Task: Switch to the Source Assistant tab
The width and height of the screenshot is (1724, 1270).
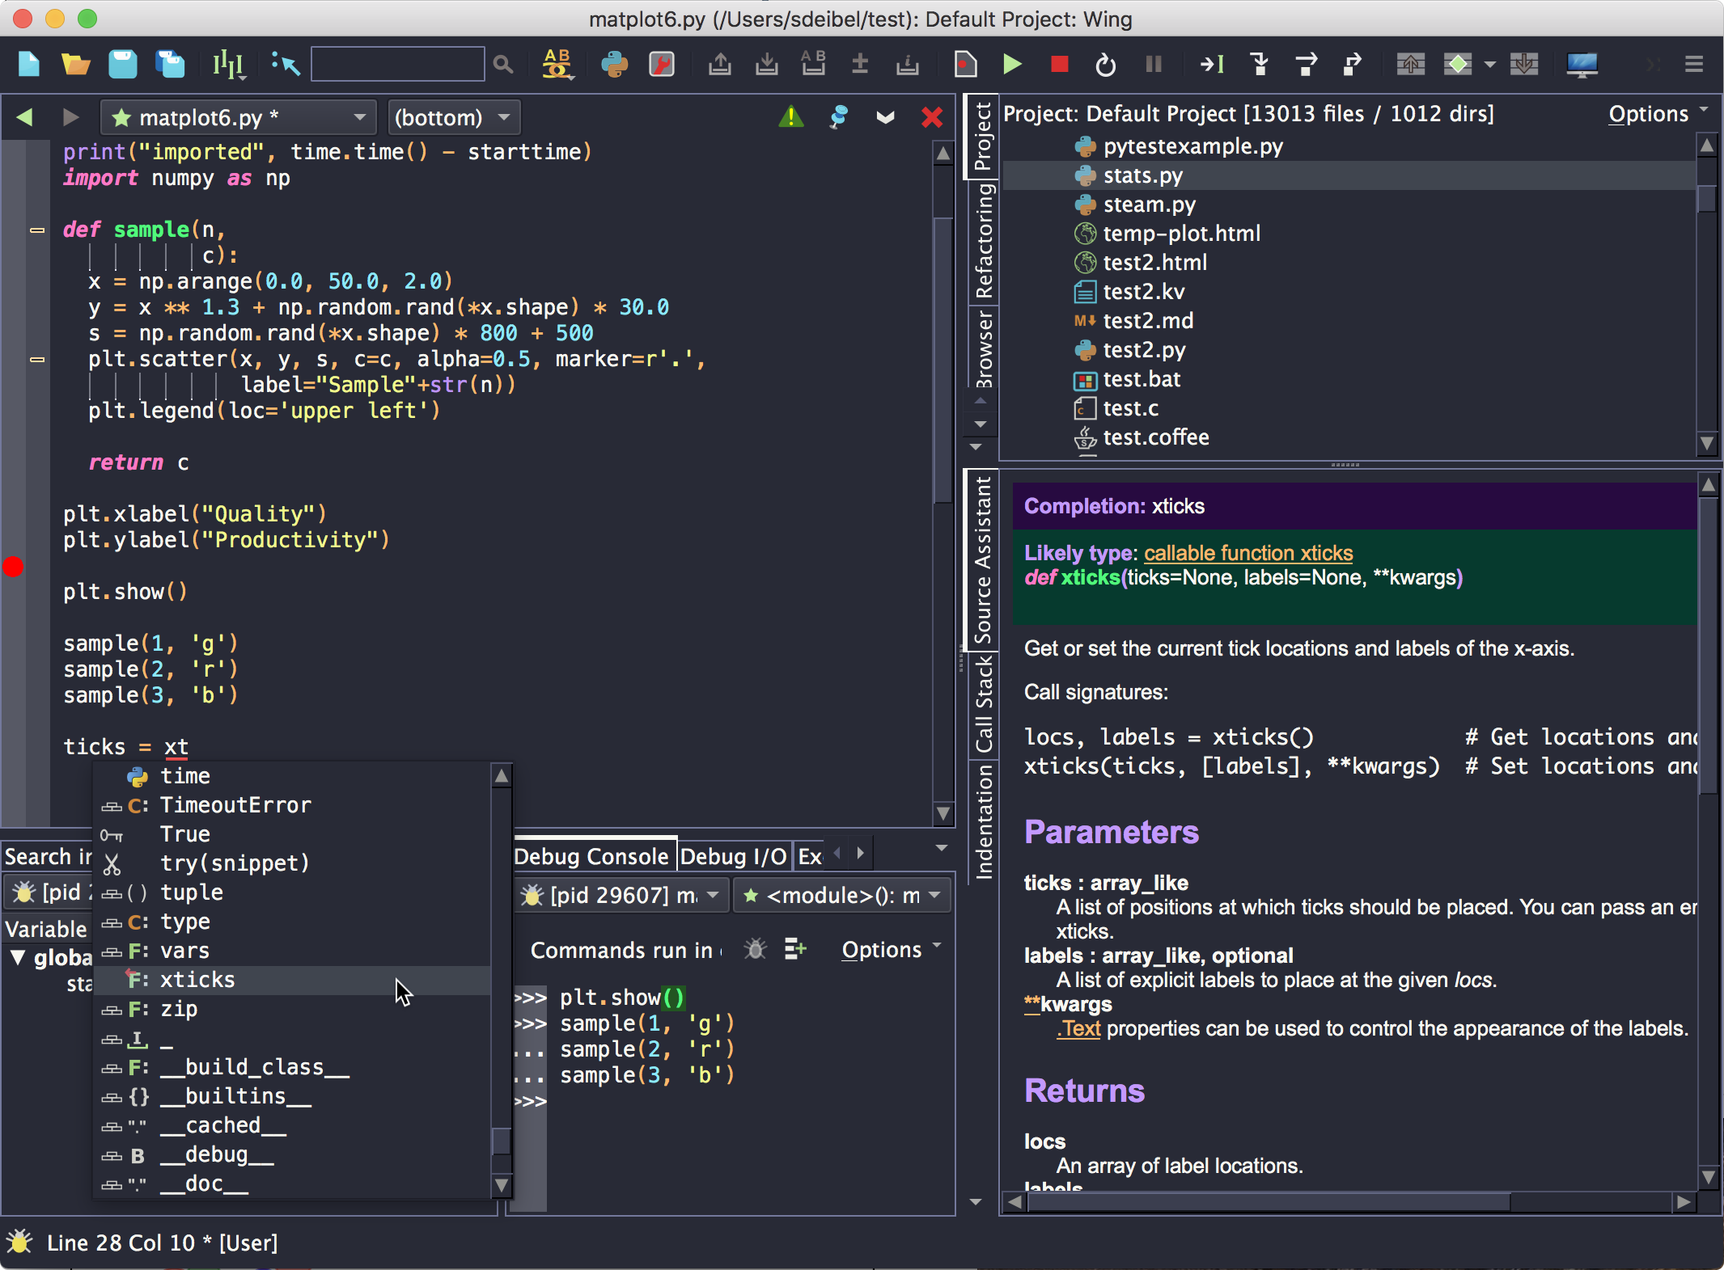Action: [x=982, y=559]
